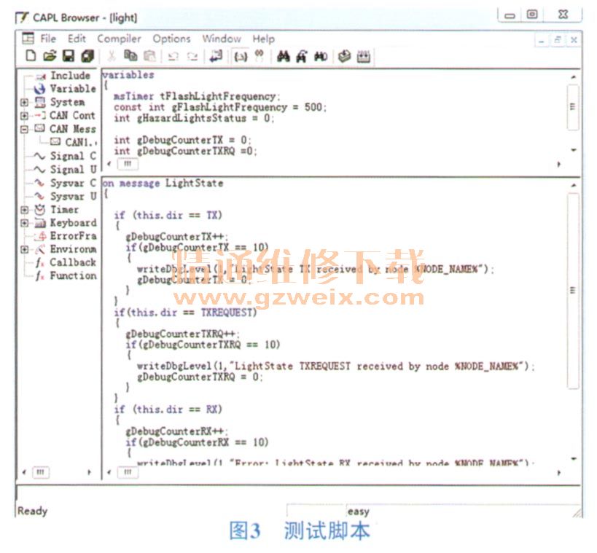Click the Replace binoculars icon
This screenshot has height=553, width=597.
[321, 56]
